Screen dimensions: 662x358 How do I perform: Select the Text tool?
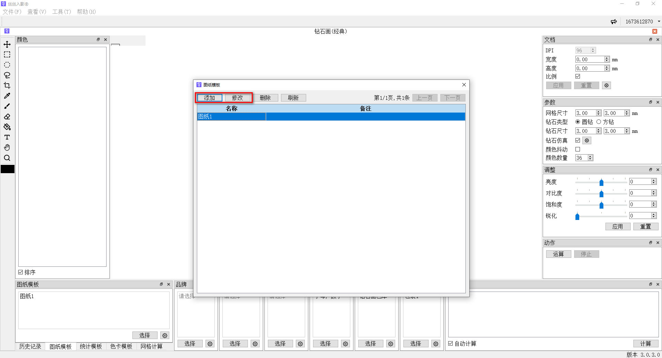pyautogui.click(x=7, y=137)
